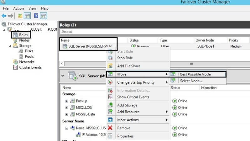Expand the Backup storage resource
The width and height of the screenshot is (250, 141).
[66, 101]
